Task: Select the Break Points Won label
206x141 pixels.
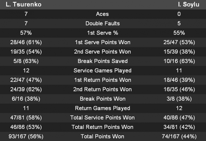Action: pyautogui.click(x=102, y=99)
